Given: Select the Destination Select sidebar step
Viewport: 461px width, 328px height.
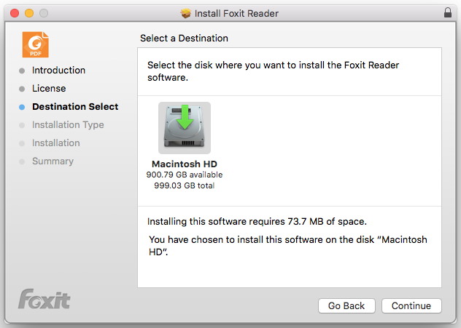Looking at the screenshot, I should click(75, 107).
